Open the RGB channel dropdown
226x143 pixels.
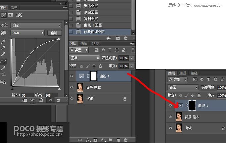point(27,33)
